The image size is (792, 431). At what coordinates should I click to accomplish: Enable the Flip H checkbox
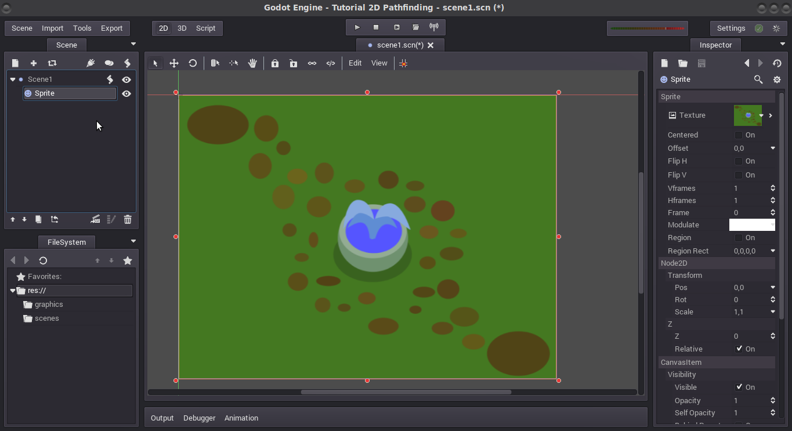click(x=739, y=161)
